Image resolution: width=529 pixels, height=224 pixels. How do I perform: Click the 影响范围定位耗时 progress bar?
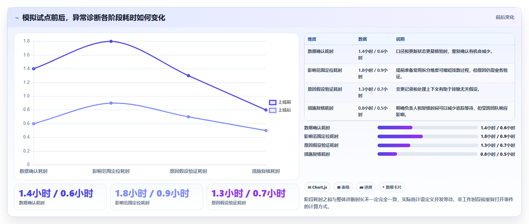(427, 136)
